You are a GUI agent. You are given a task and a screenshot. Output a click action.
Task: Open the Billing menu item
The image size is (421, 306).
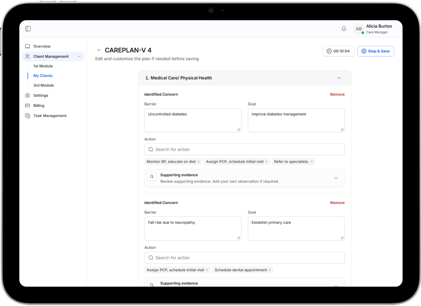pyautogui.click(x=39, y=106)
